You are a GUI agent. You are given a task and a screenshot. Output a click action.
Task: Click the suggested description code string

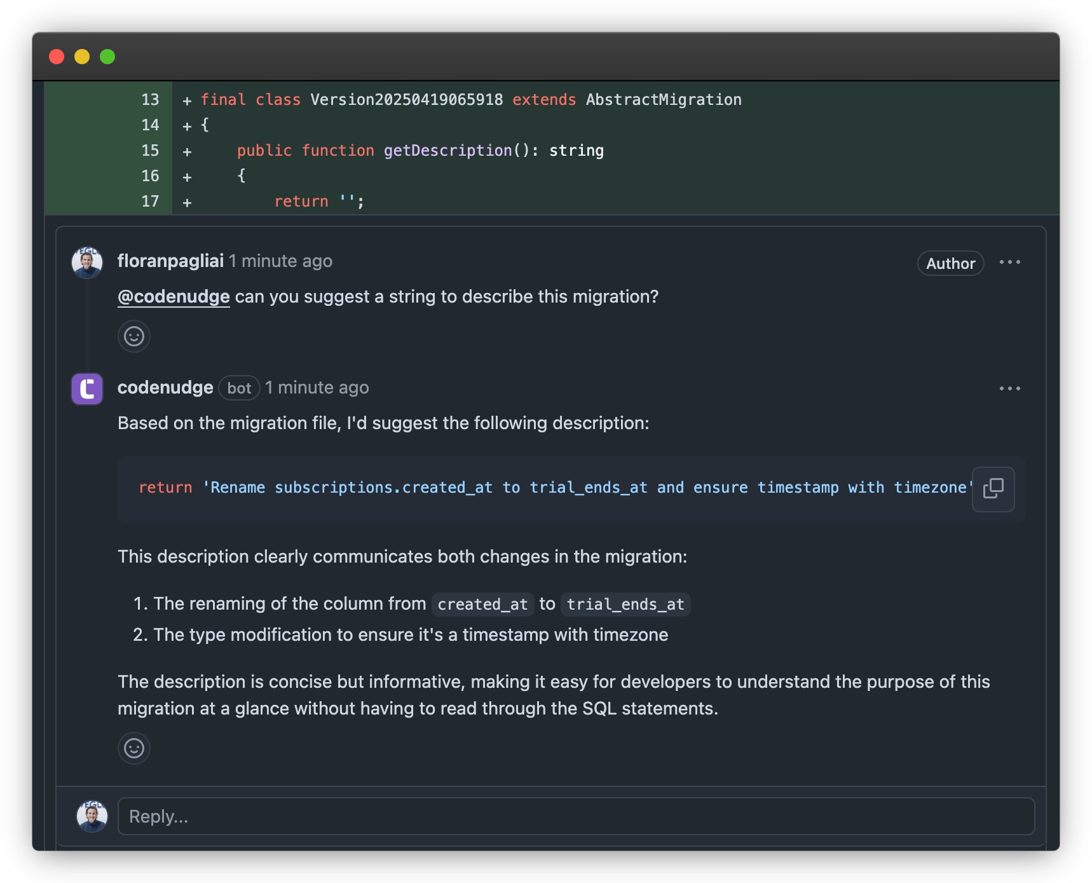pyautogui.click(x=587, y=488)
